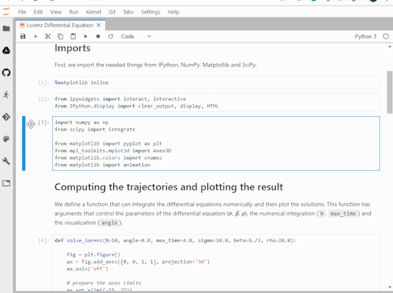Click the '# prepare the axes limits' comment
This screenshot has width=393, height=293.
pos(104,283)
